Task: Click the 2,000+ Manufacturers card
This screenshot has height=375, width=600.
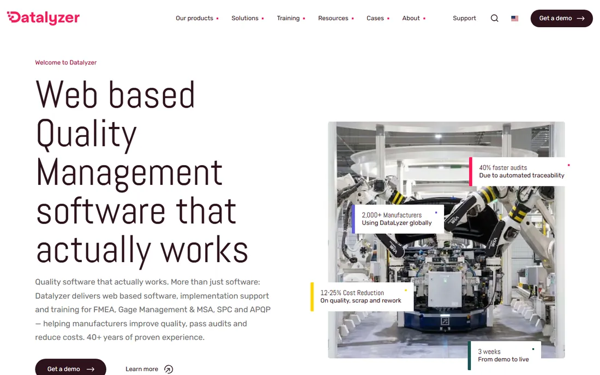Action: click(398, 219)
